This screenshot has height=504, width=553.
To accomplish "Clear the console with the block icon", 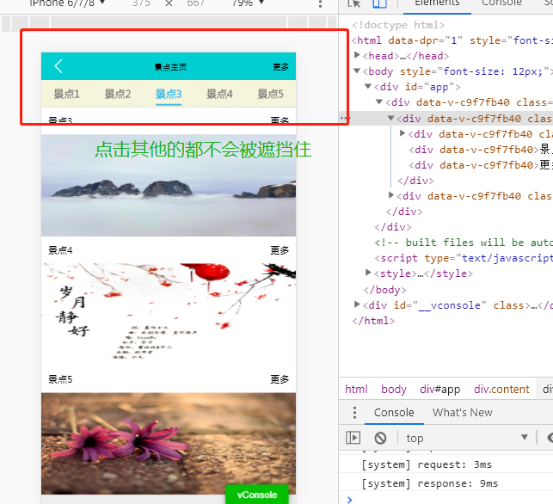I will 380,438.
